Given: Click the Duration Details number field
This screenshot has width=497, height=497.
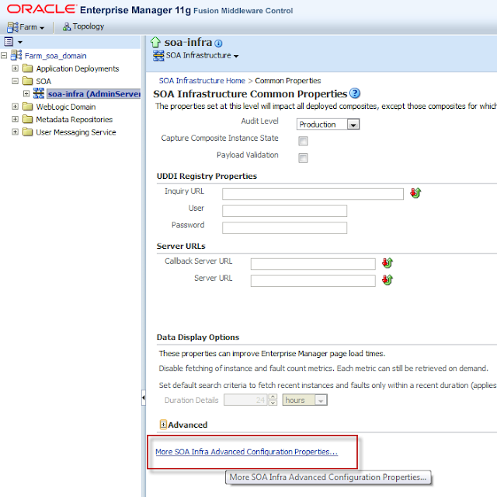Looking at the screenshot, I should tap(245, 400).
